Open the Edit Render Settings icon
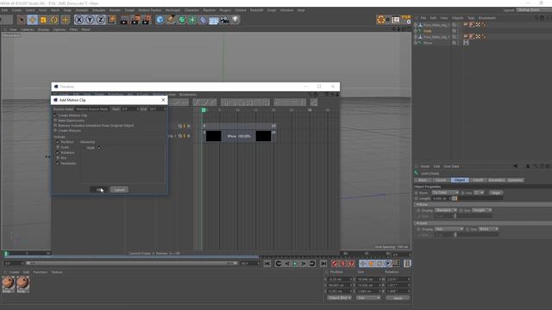The height and width of the screenshot is (310, 552). tap(147, 20)
